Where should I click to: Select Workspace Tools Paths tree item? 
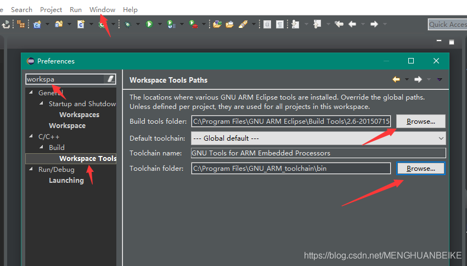pos(88,158)
